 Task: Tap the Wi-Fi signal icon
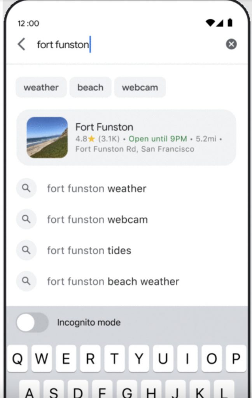pos(210,23)
